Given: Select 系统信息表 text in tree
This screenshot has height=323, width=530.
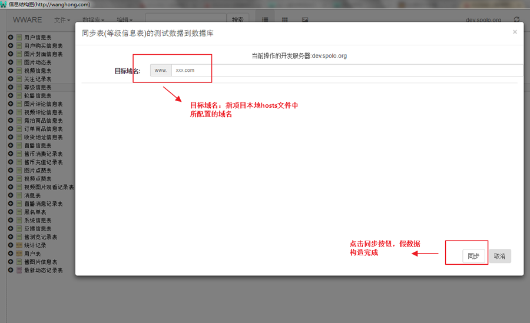Looking at the screenshot, I should [x=38, y=220].
